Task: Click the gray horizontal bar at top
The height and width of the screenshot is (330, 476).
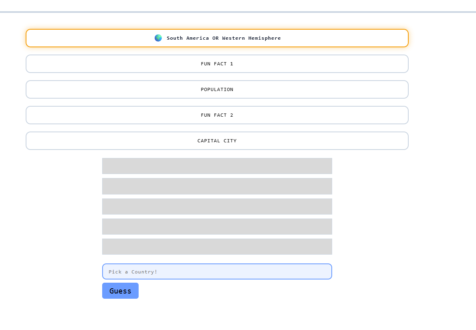Action: [238, 12]
